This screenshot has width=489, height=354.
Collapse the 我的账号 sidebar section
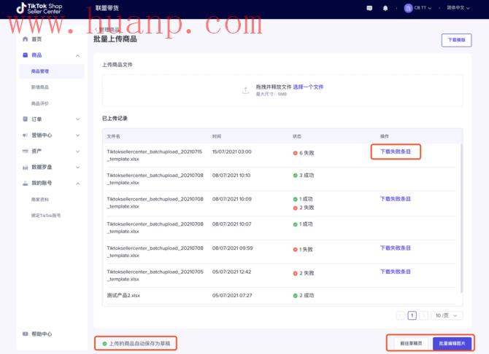[x=77, y=184]
